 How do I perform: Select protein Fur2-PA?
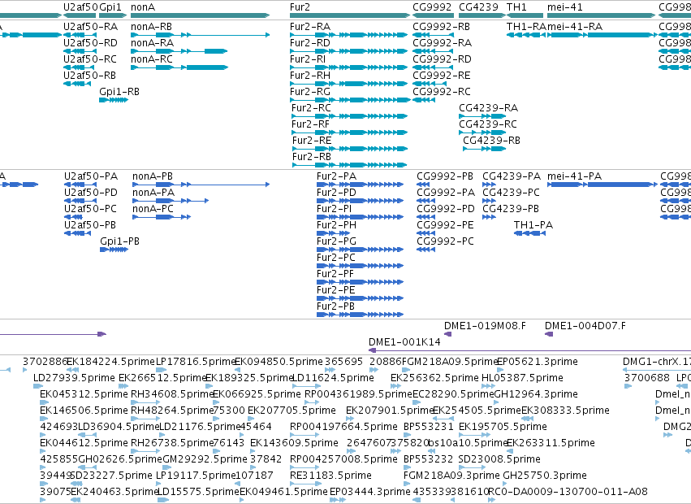coord(360,185)
